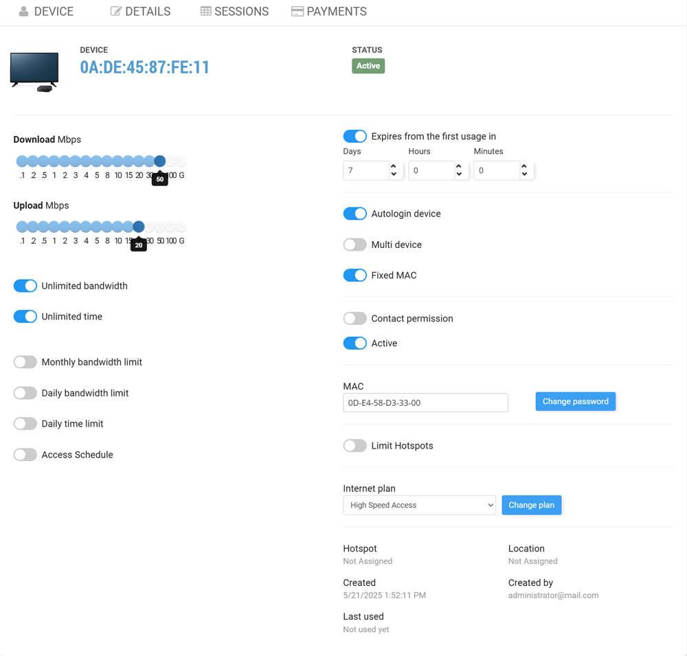
Task: Enable the Multi device toggle
Action: 354,245
